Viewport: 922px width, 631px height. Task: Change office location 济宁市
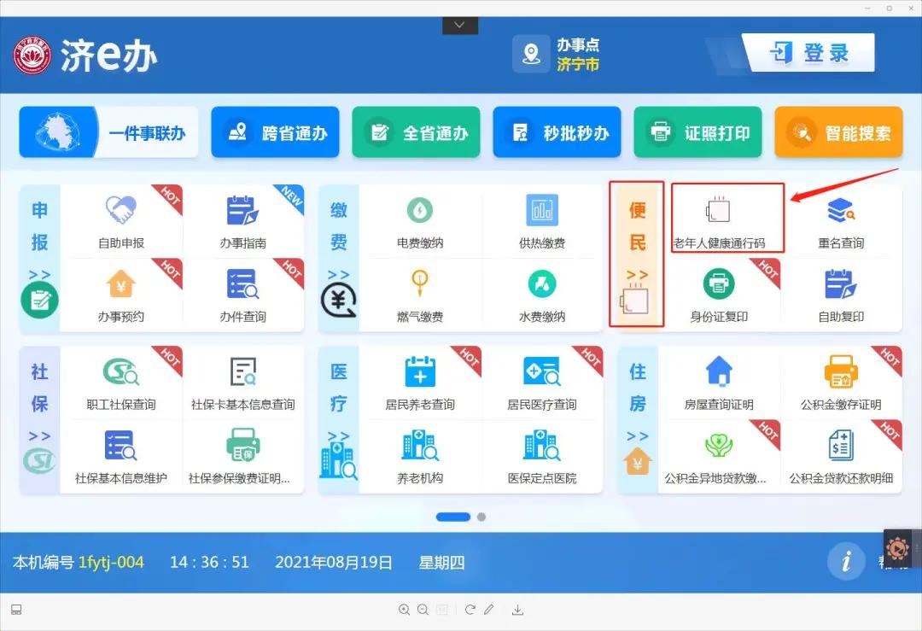578,64
